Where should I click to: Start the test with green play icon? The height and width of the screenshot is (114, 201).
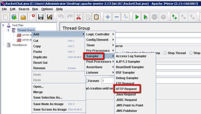coord(137,17)
